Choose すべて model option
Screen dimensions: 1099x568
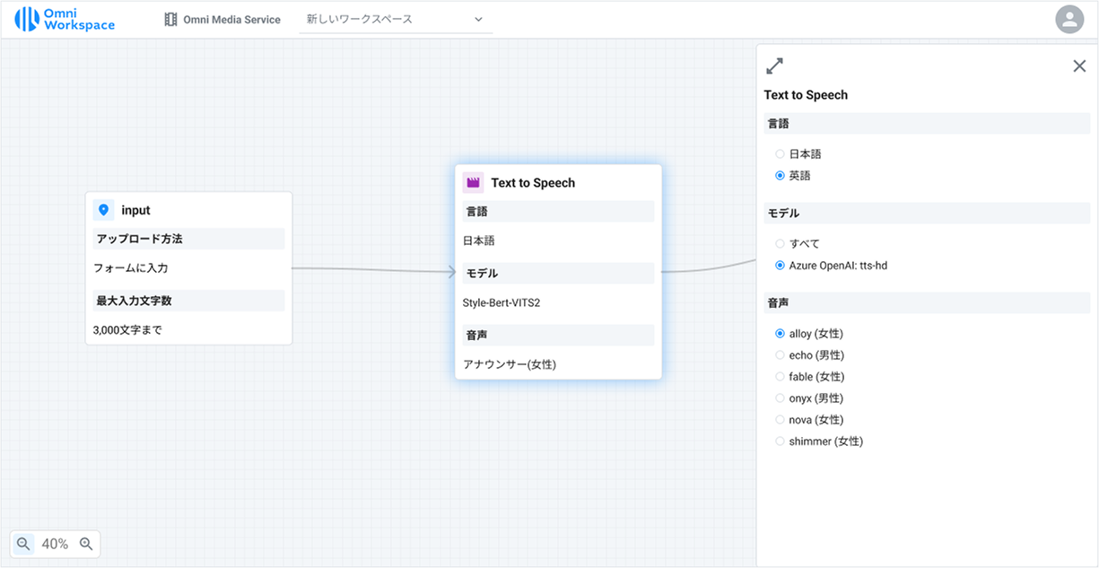click(780, 244)
